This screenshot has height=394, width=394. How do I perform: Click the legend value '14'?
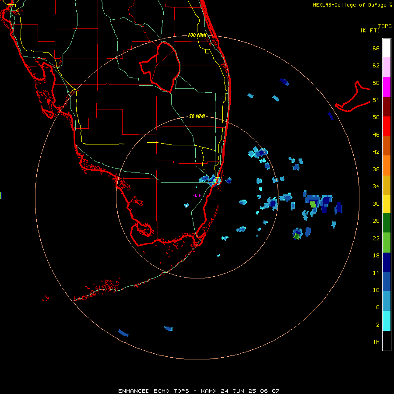tap(376, 273)
